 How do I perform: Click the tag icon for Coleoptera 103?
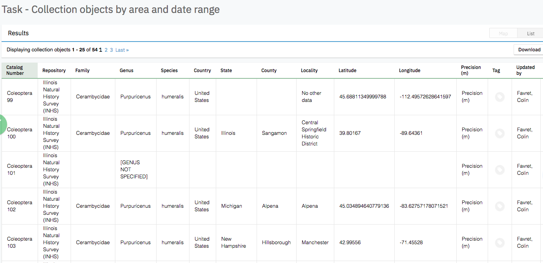[x=500, y=242]
